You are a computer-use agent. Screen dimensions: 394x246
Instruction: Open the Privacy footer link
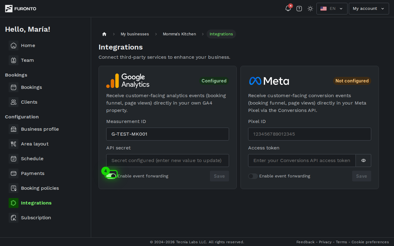click(x=325, y=242)
